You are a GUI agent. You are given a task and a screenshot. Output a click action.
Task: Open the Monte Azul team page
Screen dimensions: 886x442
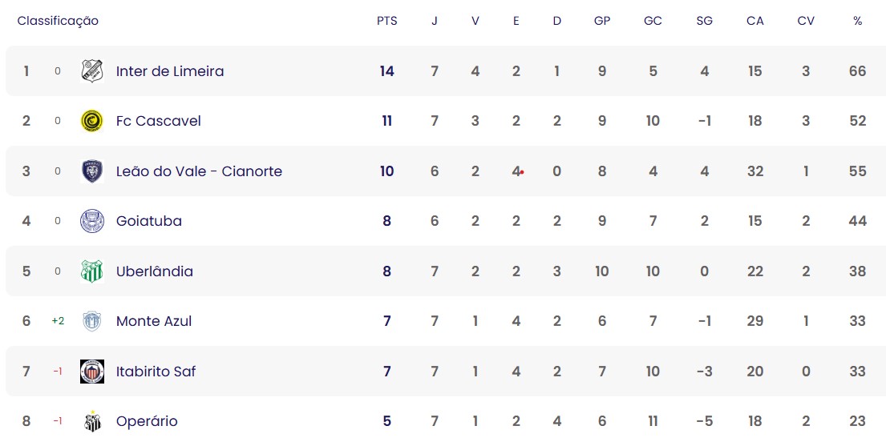(x=154, y=321)
